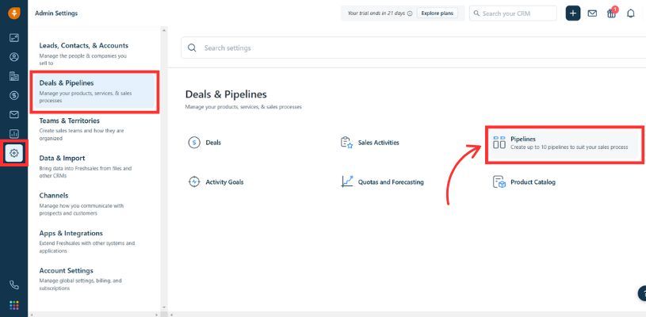The width and height of the screenshot is (646, 317).
Task: Click the Product Catalog icon
Action: [x=499, y=181]
